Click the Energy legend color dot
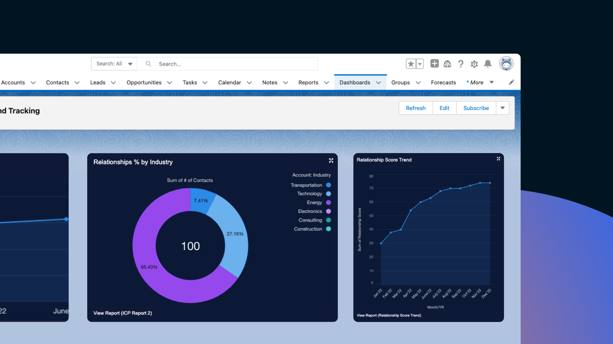Screen dimensions: 613x344 (x=328, y=203)
